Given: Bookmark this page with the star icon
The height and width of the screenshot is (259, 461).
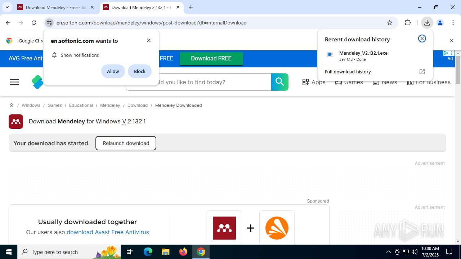Looking at the screenshot, I should [x=390, y=23].
